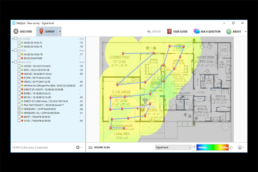
Task: Click the signal level color gradient legend
Action: (212, 148)
